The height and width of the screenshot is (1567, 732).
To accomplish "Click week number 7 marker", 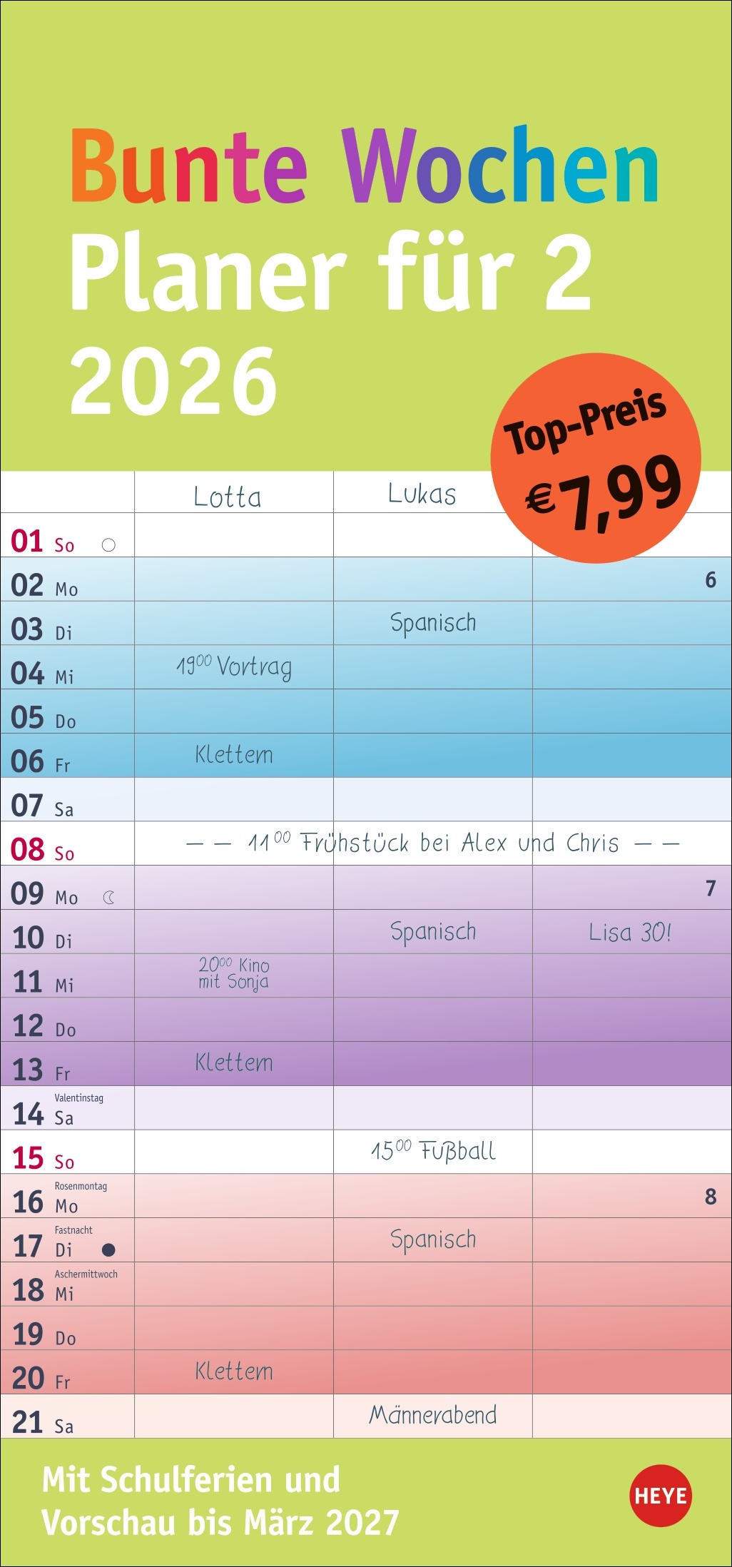I will pos(711,888).
